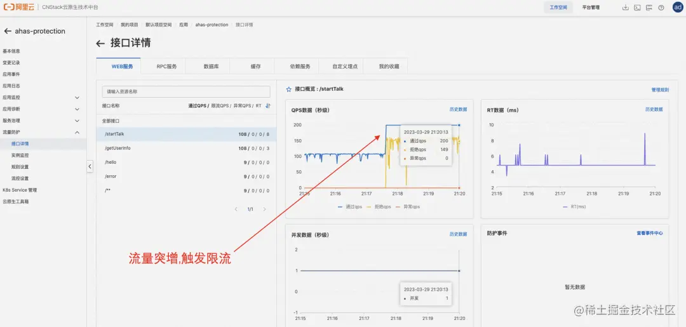Viewport: 686px width, 327px height.
Task: Go back using arrow beside ahas-protection
Action: (8, 31)
